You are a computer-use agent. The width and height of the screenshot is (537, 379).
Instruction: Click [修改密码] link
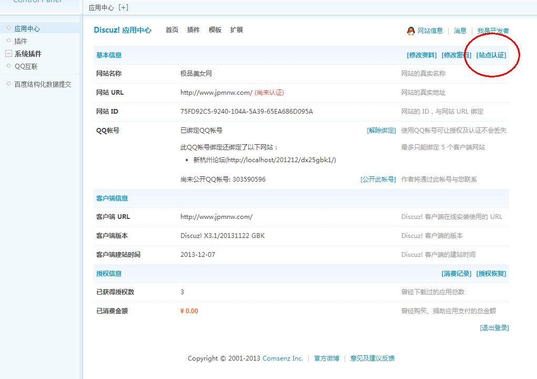click(x=457, y=55)
